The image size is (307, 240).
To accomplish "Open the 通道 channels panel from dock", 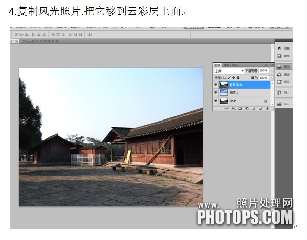I will (283, 74).
